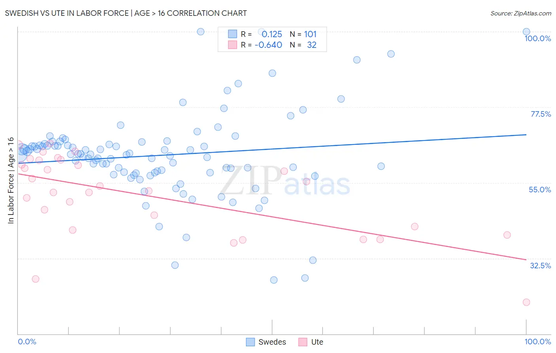Click the blue Swedish data point at top right

tap(526, 32)
